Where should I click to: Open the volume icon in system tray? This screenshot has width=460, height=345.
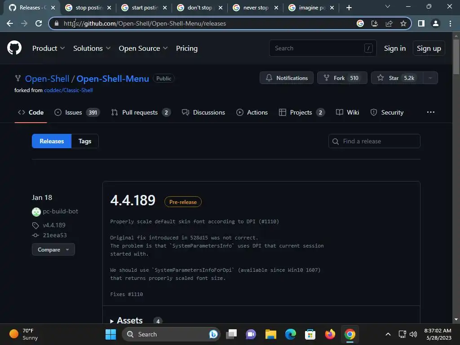coord(413,334)
